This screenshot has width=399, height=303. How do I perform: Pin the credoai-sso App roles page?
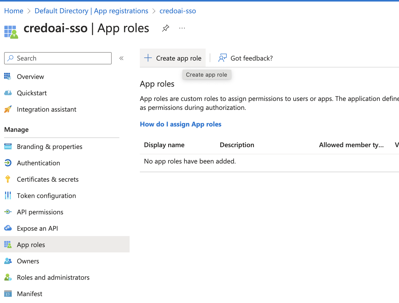tap(166, 28)
